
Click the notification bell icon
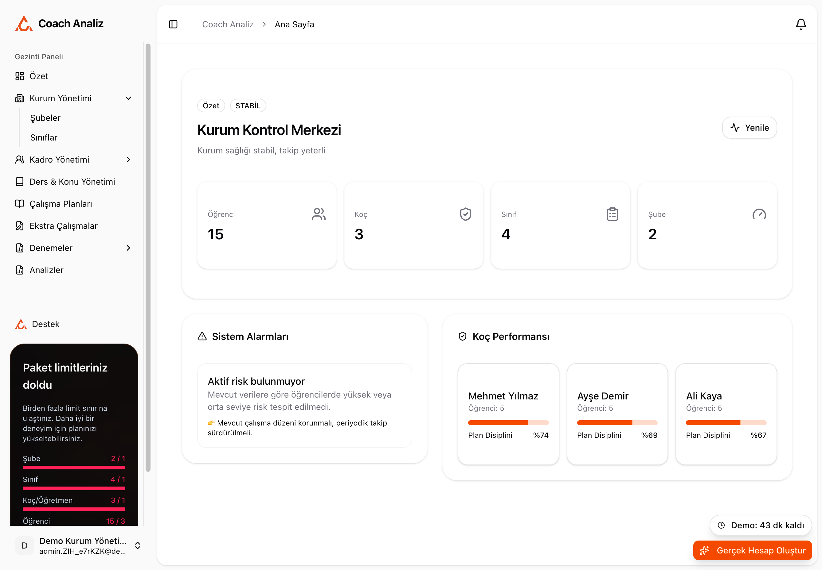pyautogui.click(x=800, y=24)
